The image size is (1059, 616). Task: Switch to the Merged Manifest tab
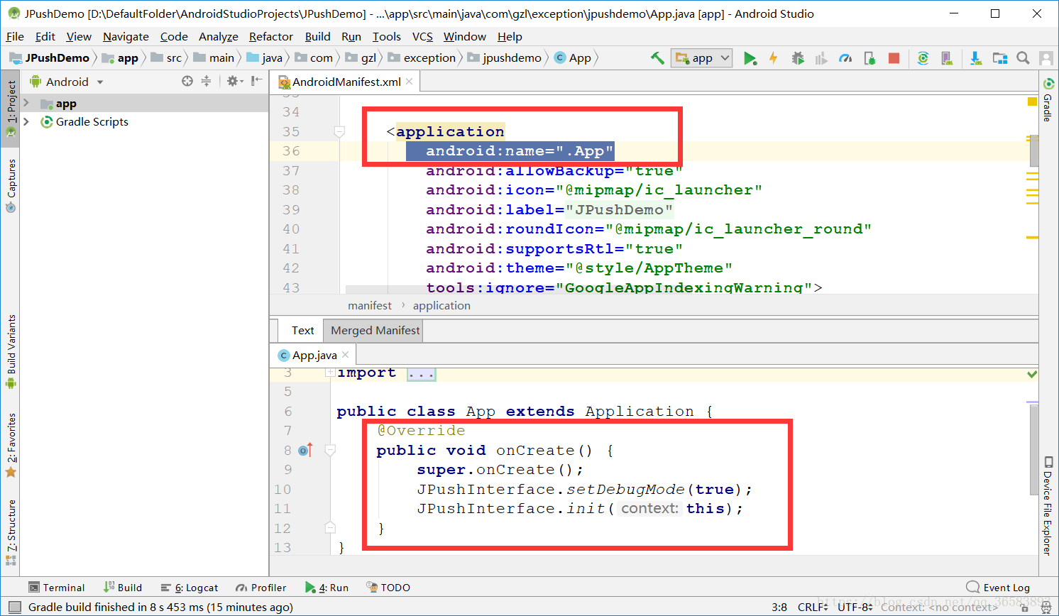[375, 331]
